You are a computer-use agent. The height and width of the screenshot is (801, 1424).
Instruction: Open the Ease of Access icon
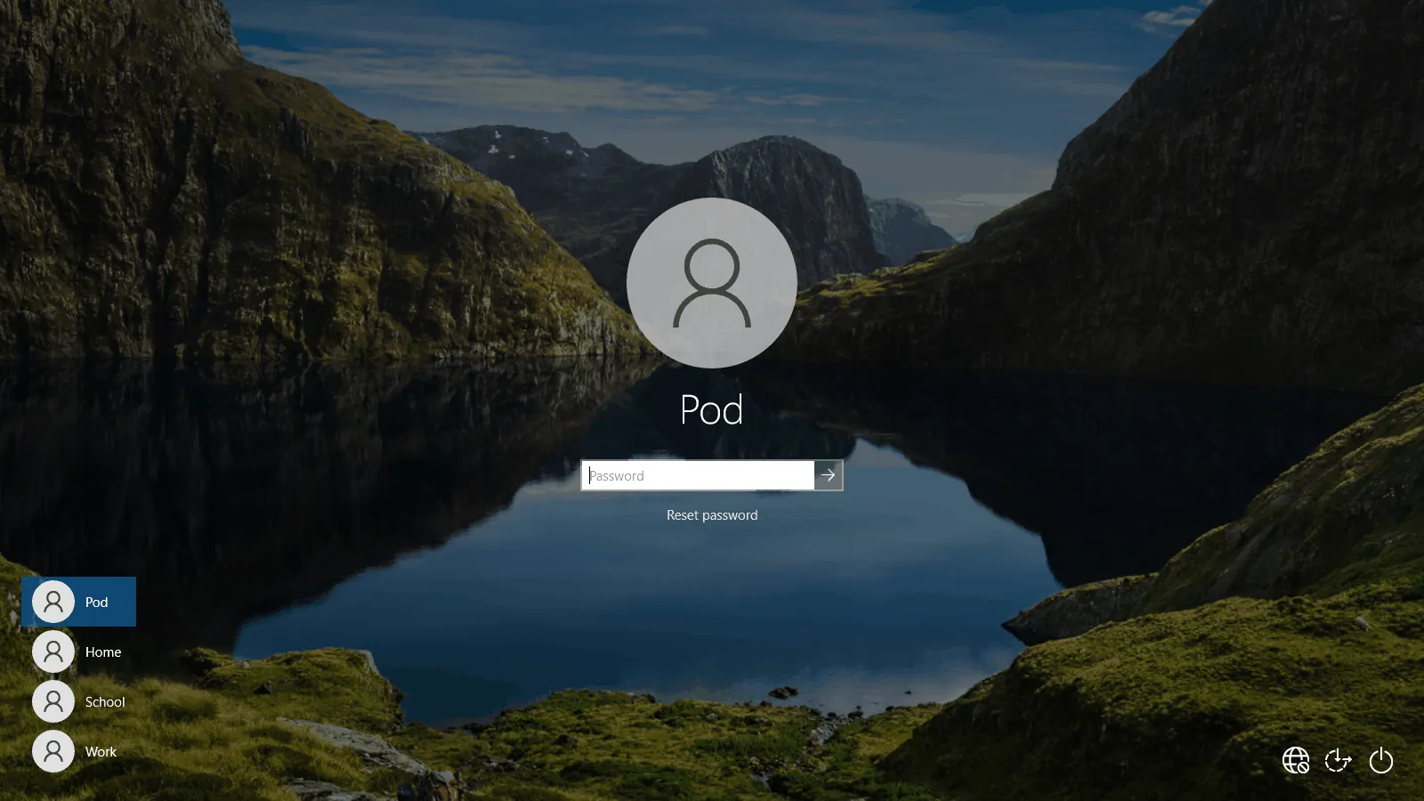point(1338,761)
